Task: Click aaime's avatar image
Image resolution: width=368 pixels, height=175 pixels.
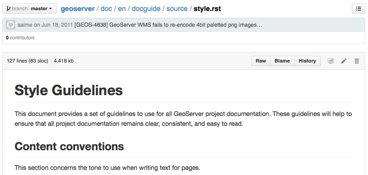Action: (x=11, y=25)
